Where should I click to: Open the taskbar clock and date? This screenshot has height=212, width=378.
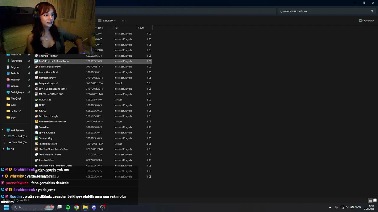369,207
